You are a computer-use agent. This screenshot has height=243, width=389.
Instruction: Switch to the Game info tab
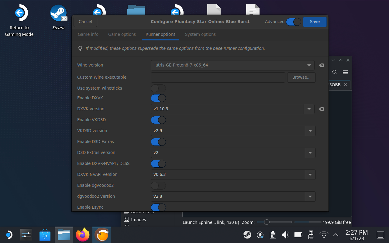pyautogui.click(x=88, y=34)
